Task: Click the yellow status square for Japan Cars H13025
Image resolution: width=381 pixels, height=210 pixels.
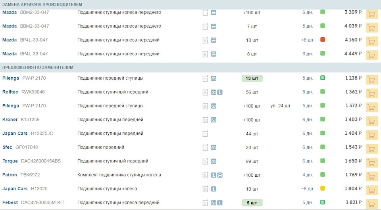Action: pos(323,189)
